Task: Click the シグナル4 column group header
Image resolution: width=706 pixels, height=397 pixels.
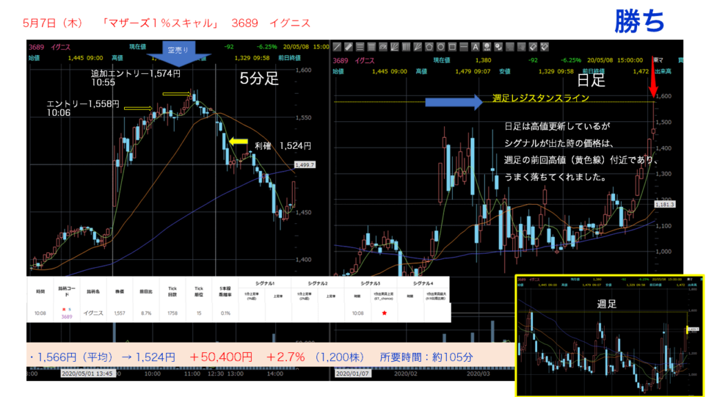Action: tap(423, 283)
